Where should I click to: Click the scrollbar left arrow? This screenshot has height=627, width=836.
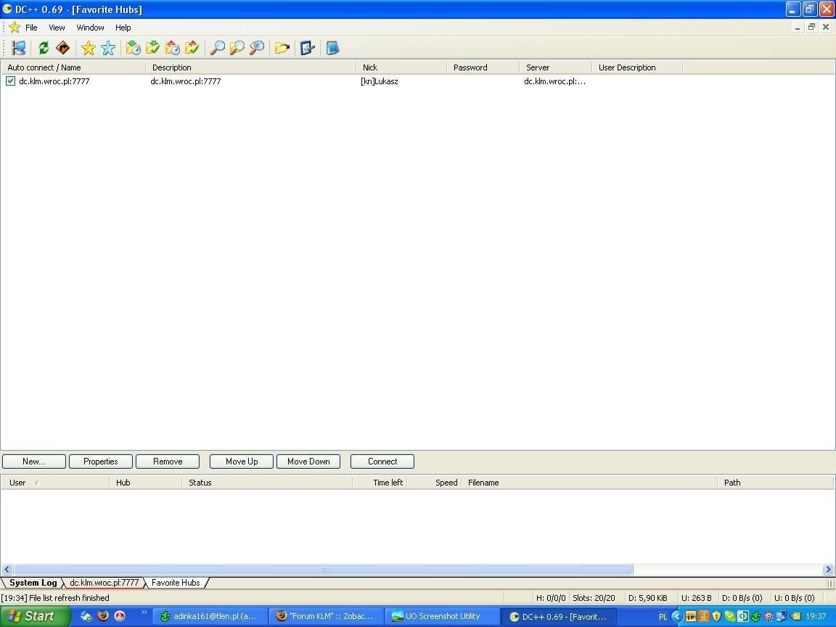[x=7, y=570]
